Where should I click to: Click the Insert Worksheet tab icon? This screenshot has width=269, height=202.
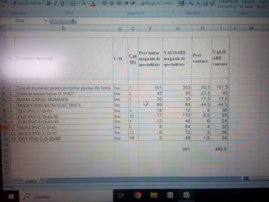pos(42,180)
